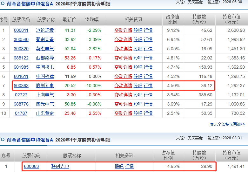The image size is (248, 172).
Task: Open 股吧 for 冰轮环境 row
Action: click(x=138, y=30)
